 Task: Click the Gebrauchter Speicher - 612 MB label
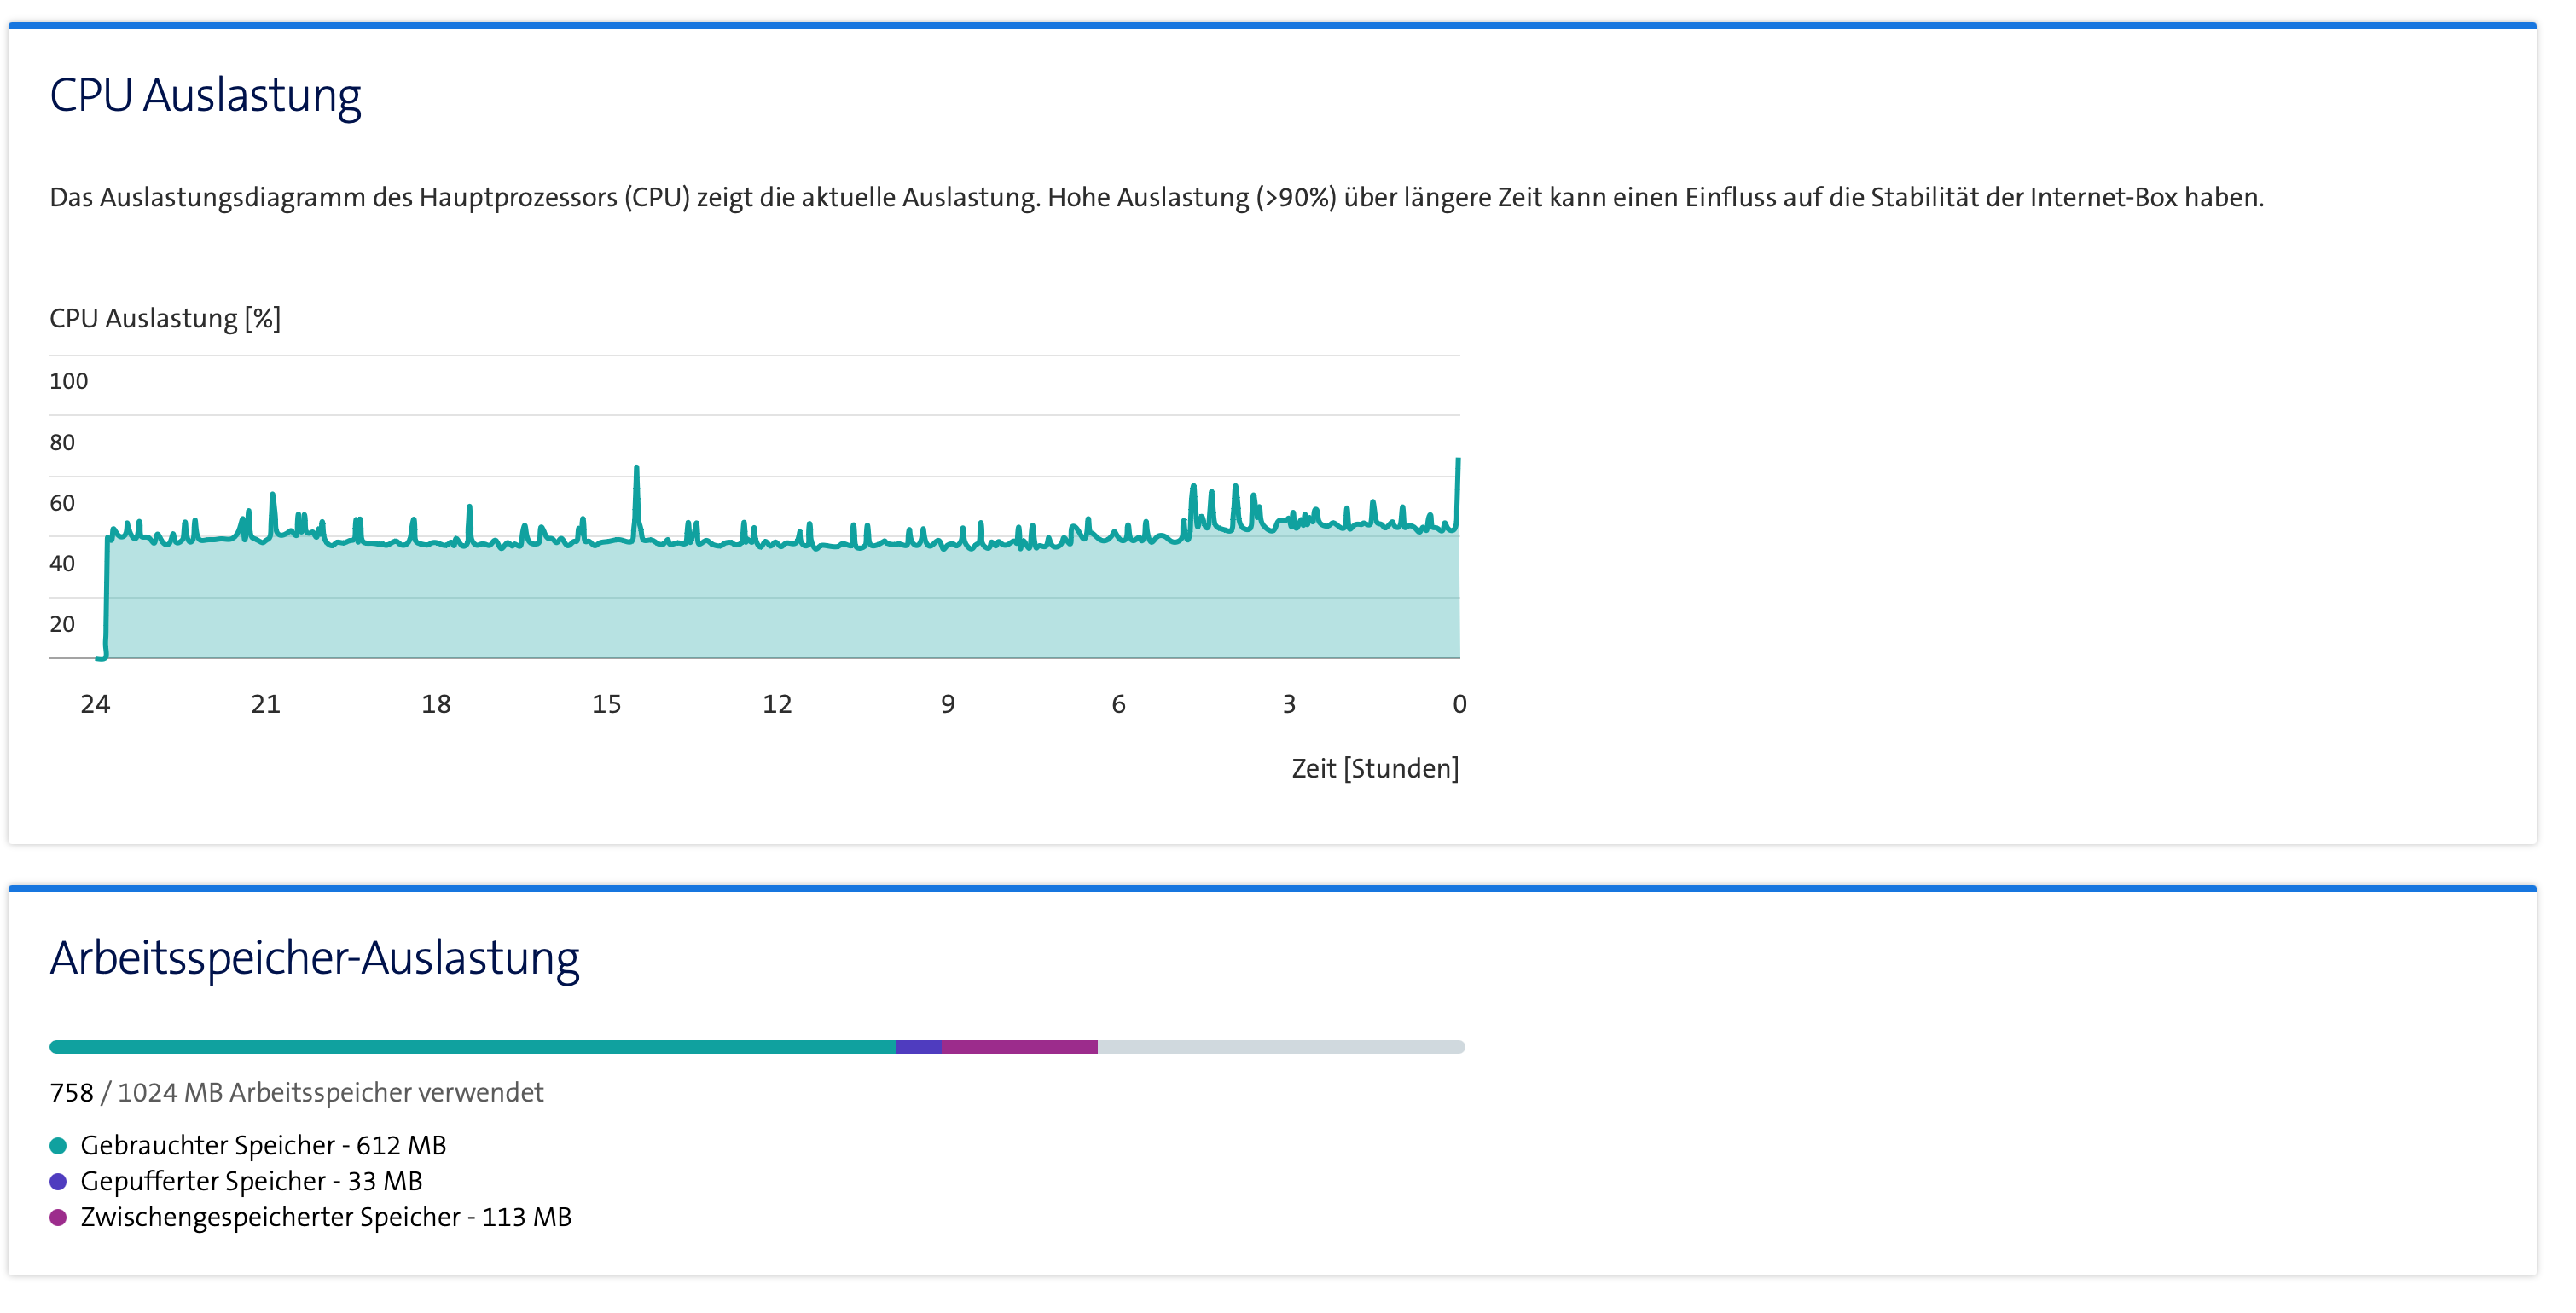(x=263, y=1145)
